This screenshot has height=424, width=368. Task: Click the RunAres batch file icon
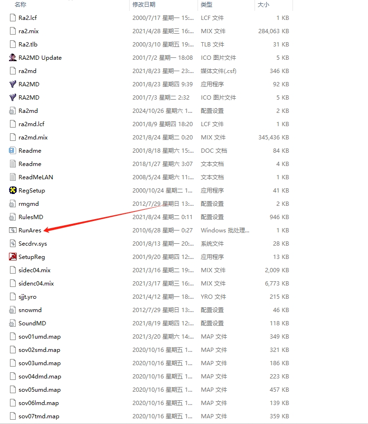click(12, 230)
